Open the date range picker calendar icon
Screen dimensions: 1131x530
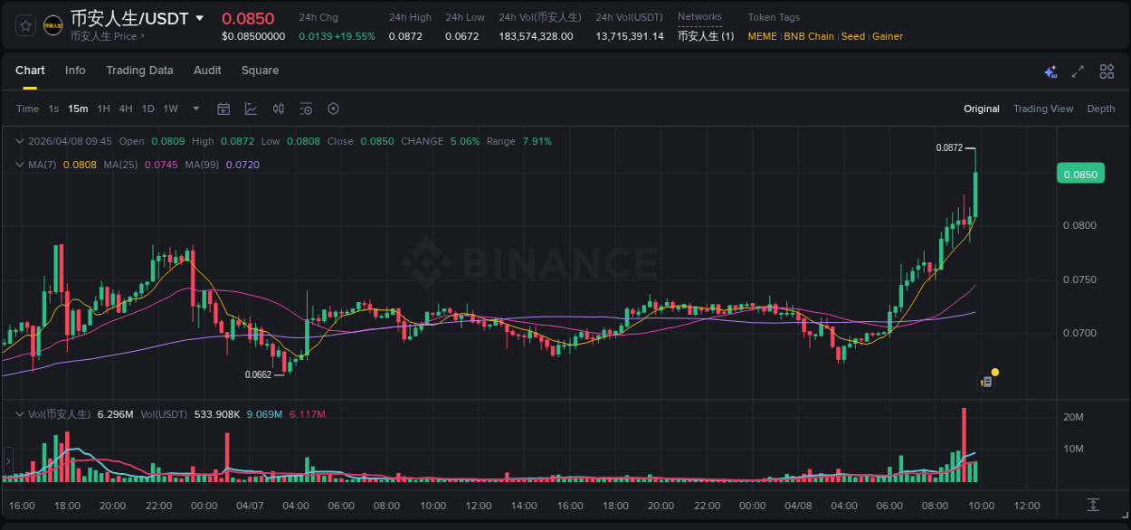223,109
